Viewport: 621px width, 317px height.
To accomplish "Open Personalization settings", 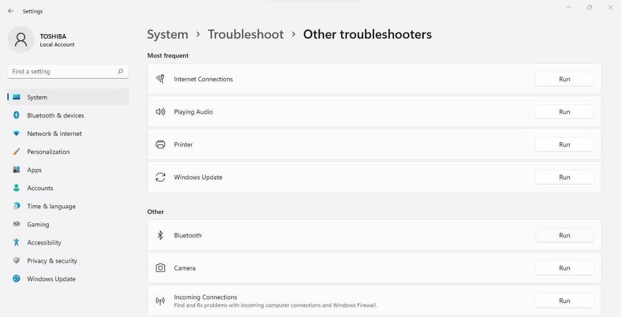I will tap(49, 152).
